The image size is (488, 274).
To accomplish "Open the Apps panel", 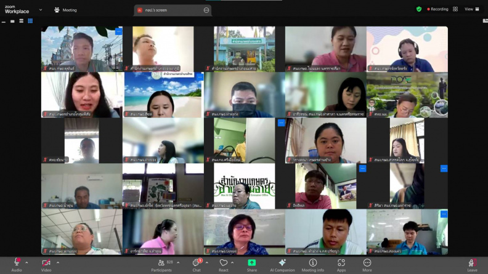I will tap(341, 265).
